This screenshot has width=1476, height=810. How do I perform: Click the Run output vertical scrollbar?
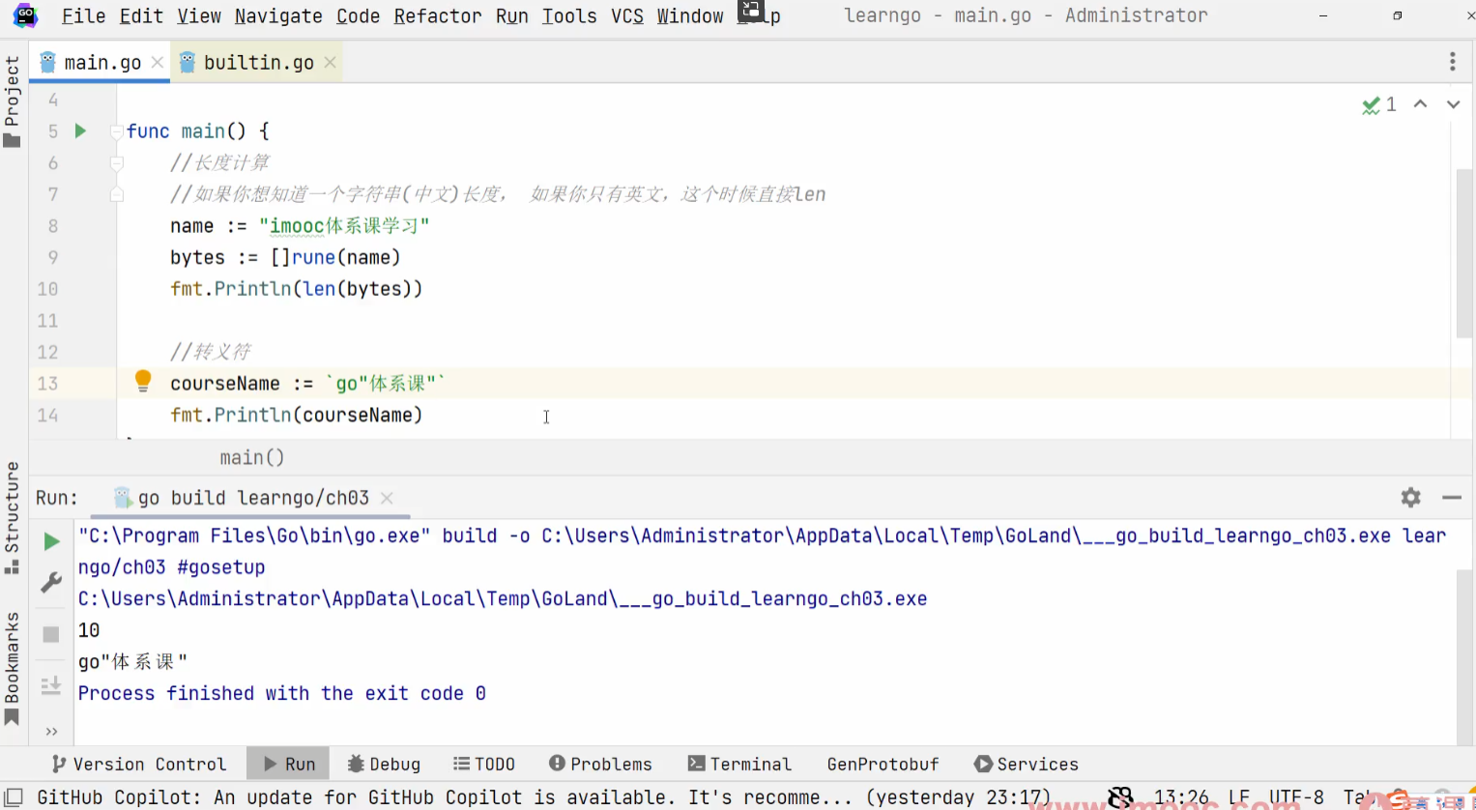[1463, 657]
